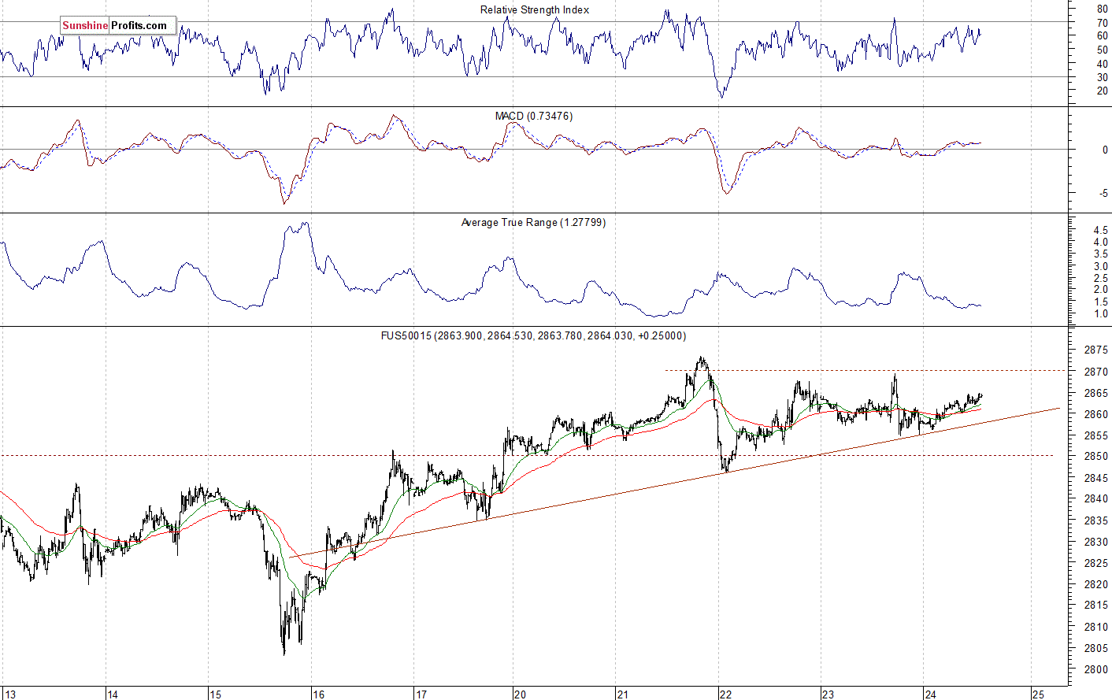The height and width of the screenshot is (700, 1112).
Task: Select date label 16 on the time axis
Action: (318, 694)
